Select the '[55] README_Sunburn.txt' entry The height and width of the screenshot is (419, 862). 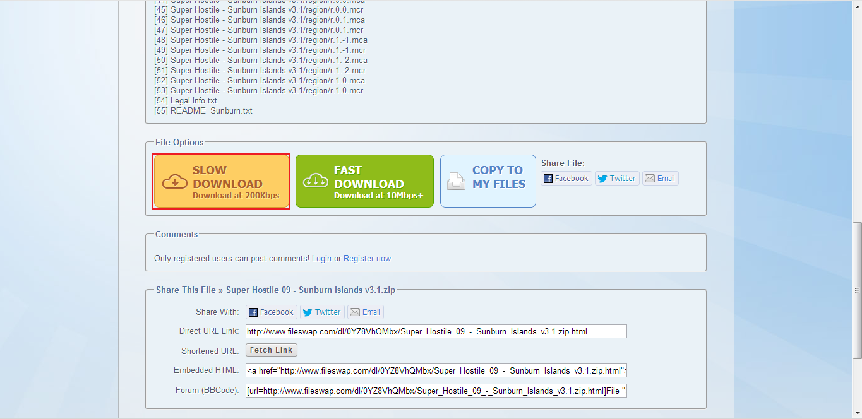[x=203, y=111]
